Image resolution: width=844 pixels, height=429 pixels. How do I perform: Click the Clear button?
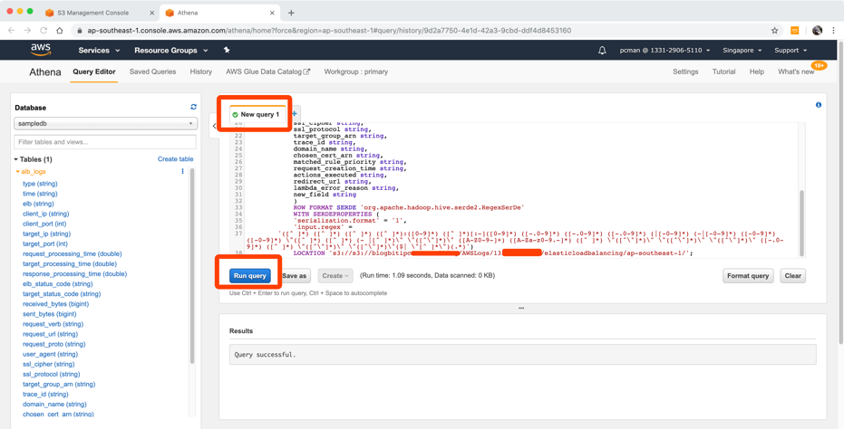click(793, 276)
